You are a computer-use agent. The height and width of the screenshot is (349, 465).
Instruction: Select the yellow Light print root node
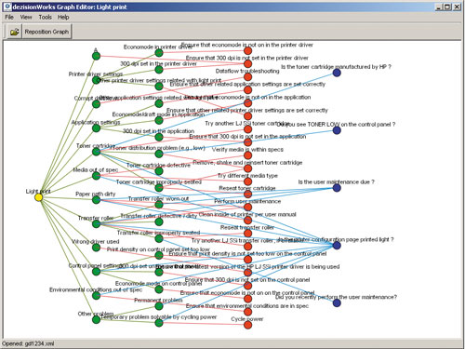pyautogui.click(x=38, y=197)
